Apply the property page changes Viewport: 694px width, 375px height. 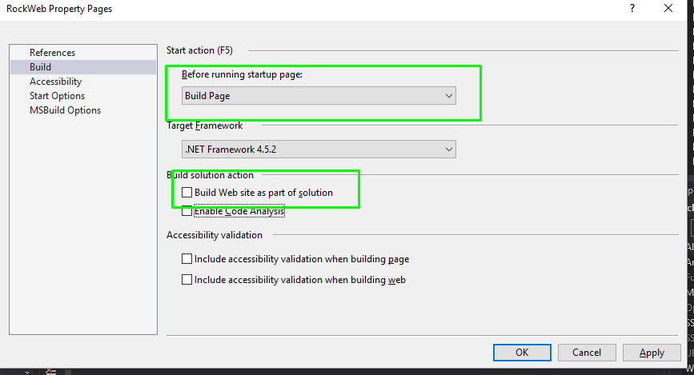(652, 353)
